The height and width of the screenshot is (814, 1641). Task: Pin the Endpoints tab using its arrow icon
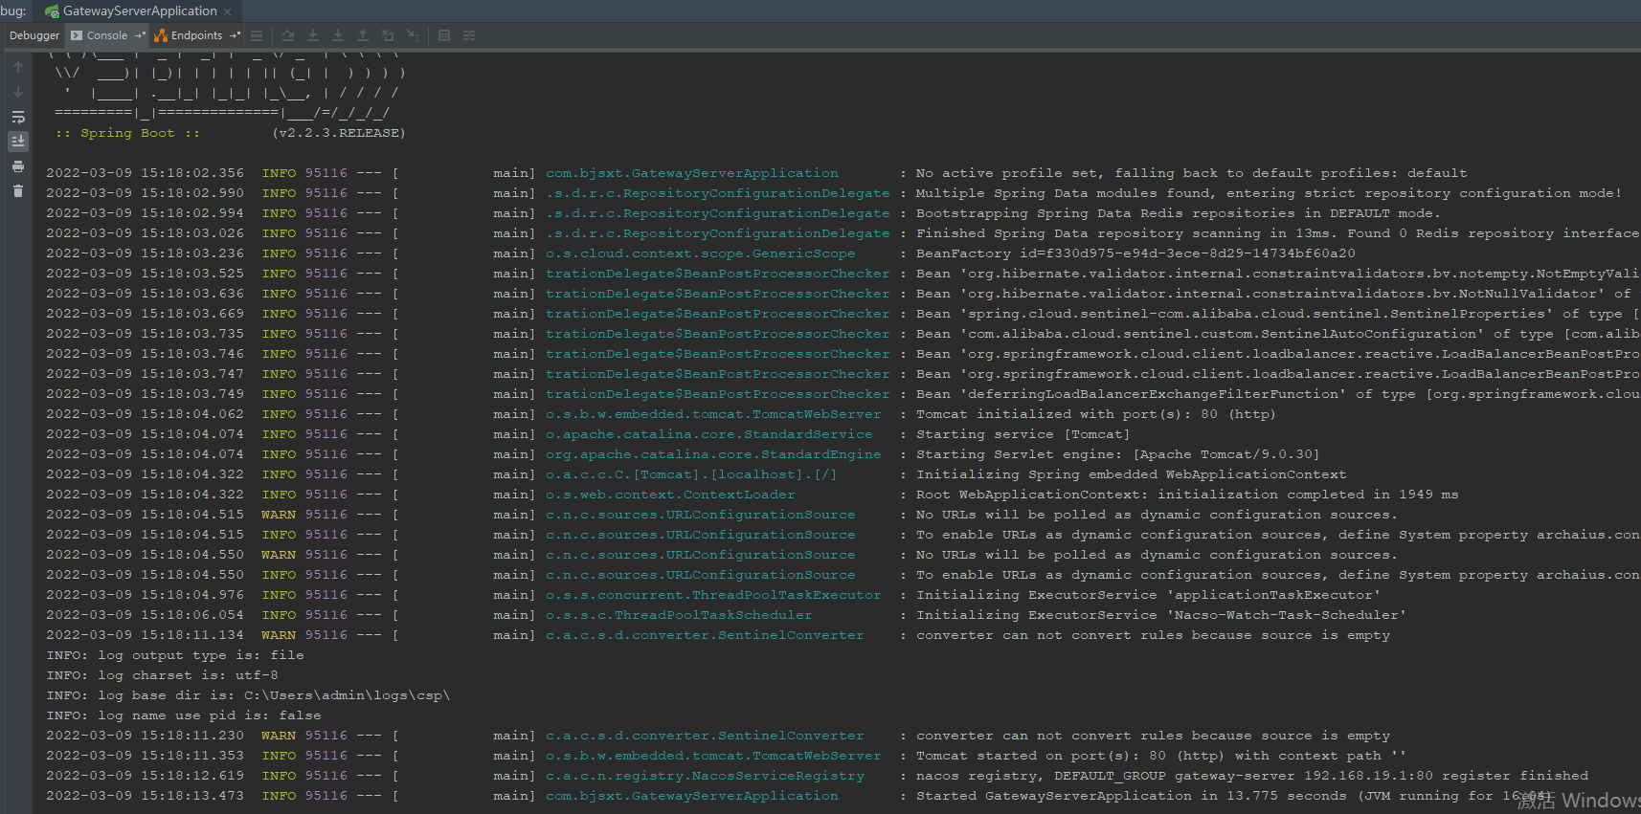pos(235,35)
